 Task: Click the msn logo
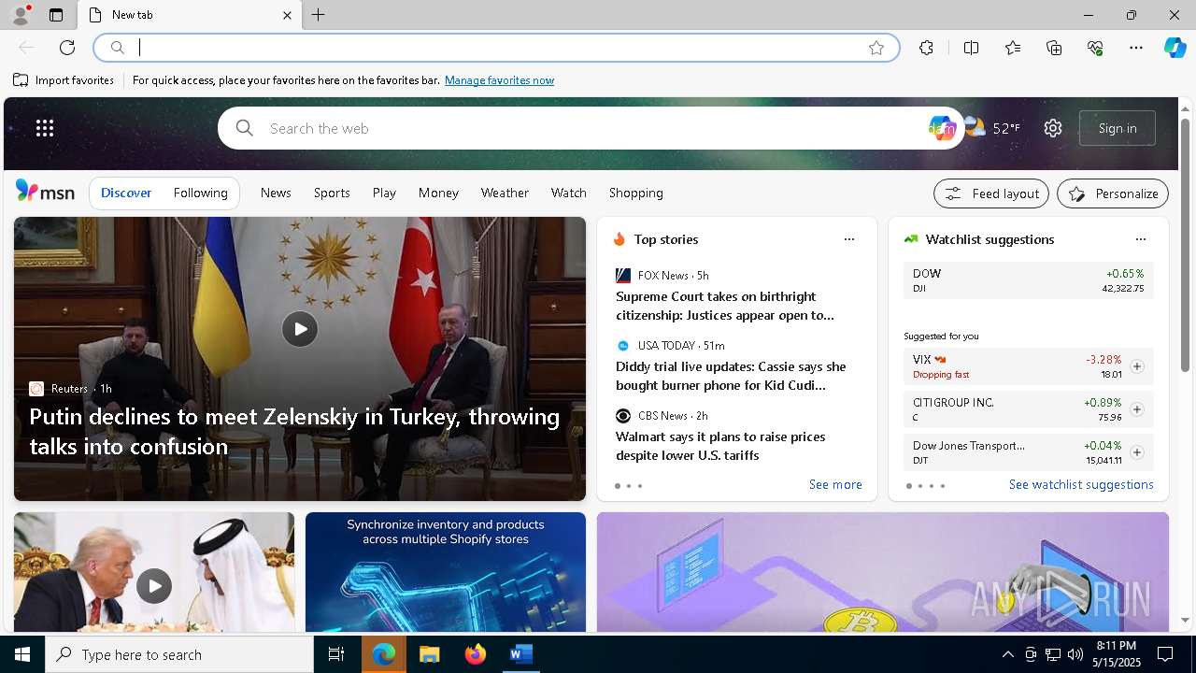tap(45, 192)
